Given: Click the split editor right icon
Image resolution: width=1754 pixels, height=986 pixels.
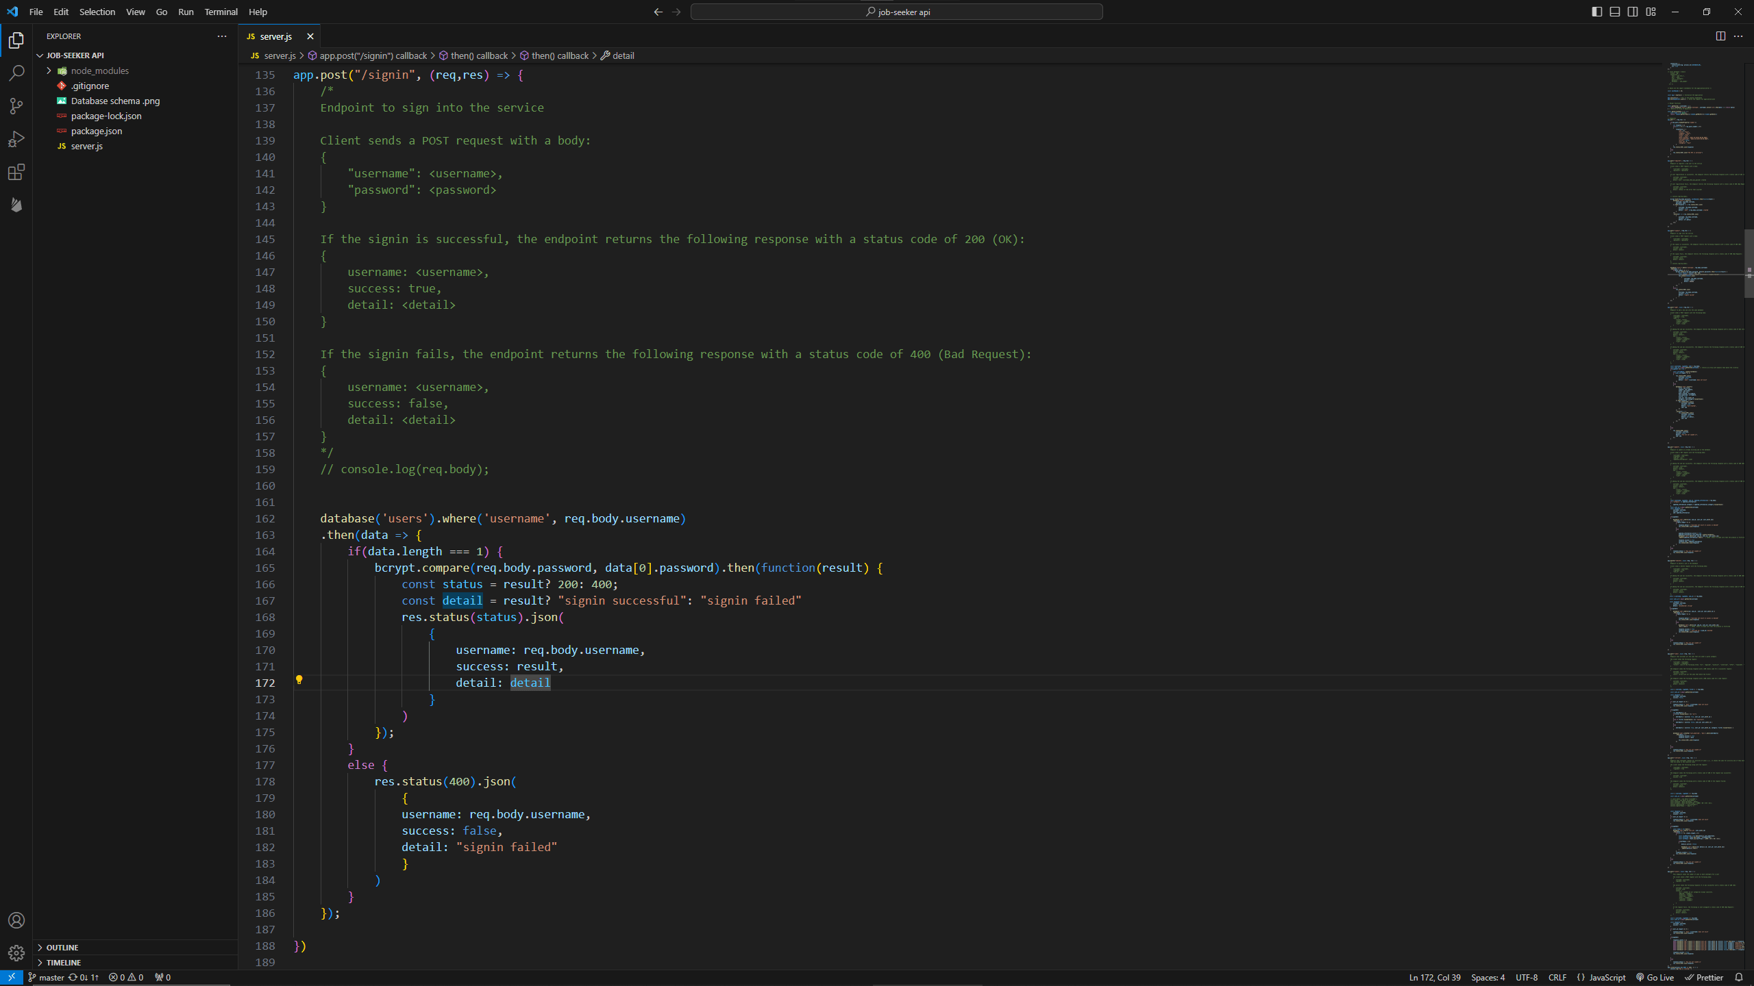Looking at the screenshot, I should (1720, 36).
